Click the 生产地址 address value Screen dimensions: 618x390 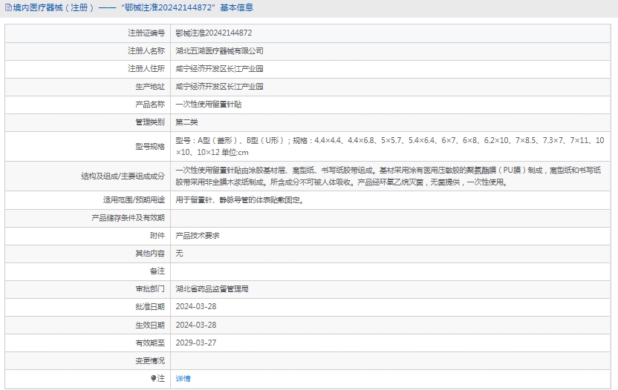pos(219,87)
